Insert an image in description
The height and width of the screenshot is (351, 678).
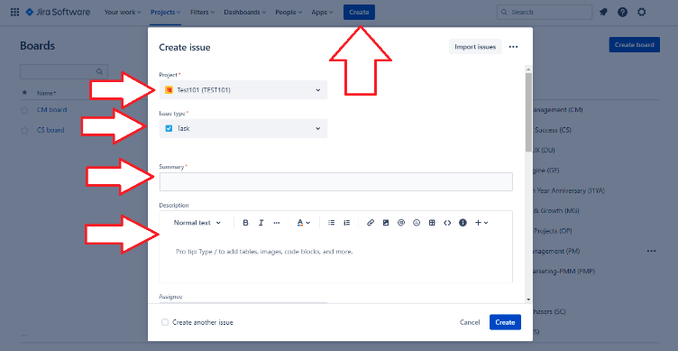(x=386, y=223)
